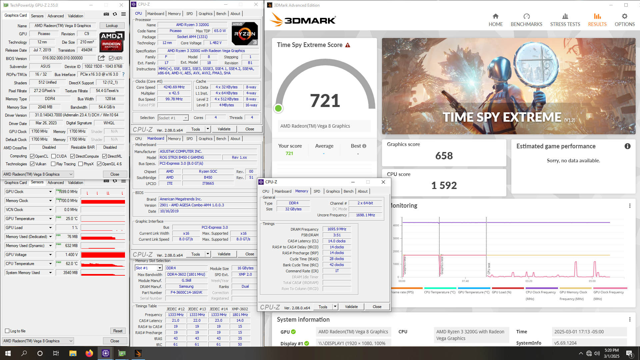Click Validate in CPU-Z Memory window
Screen dimensions: 640x360
click(x=351, y=307)
